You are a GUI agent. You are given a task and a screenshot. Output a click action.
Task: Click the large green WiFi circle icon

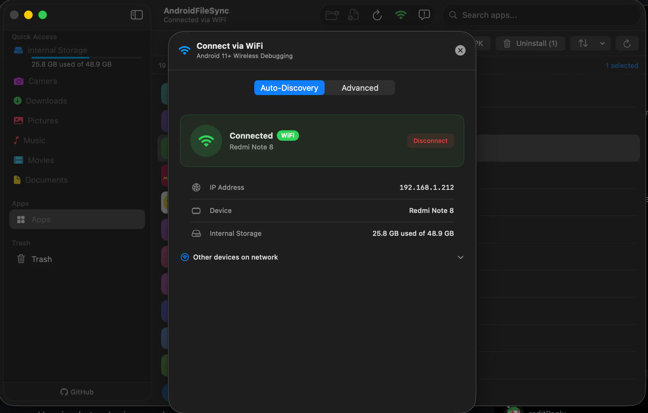(x=206, y=141)
